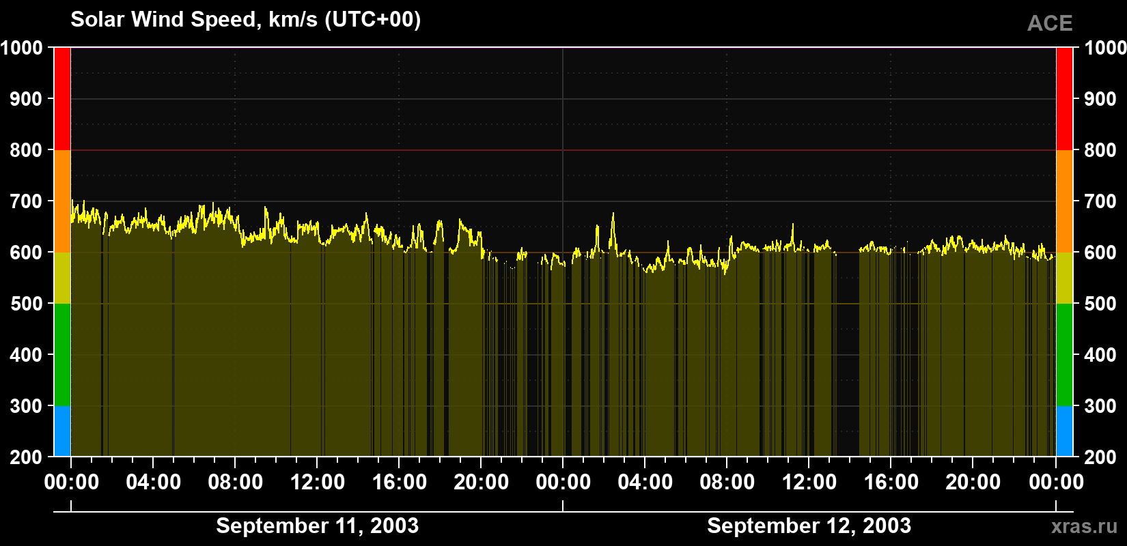Image resolution: width=1127 pixels, height=546 pixels.
Task: Click the midnight 00:00 label between both dates
Action: tap(563, 483)
